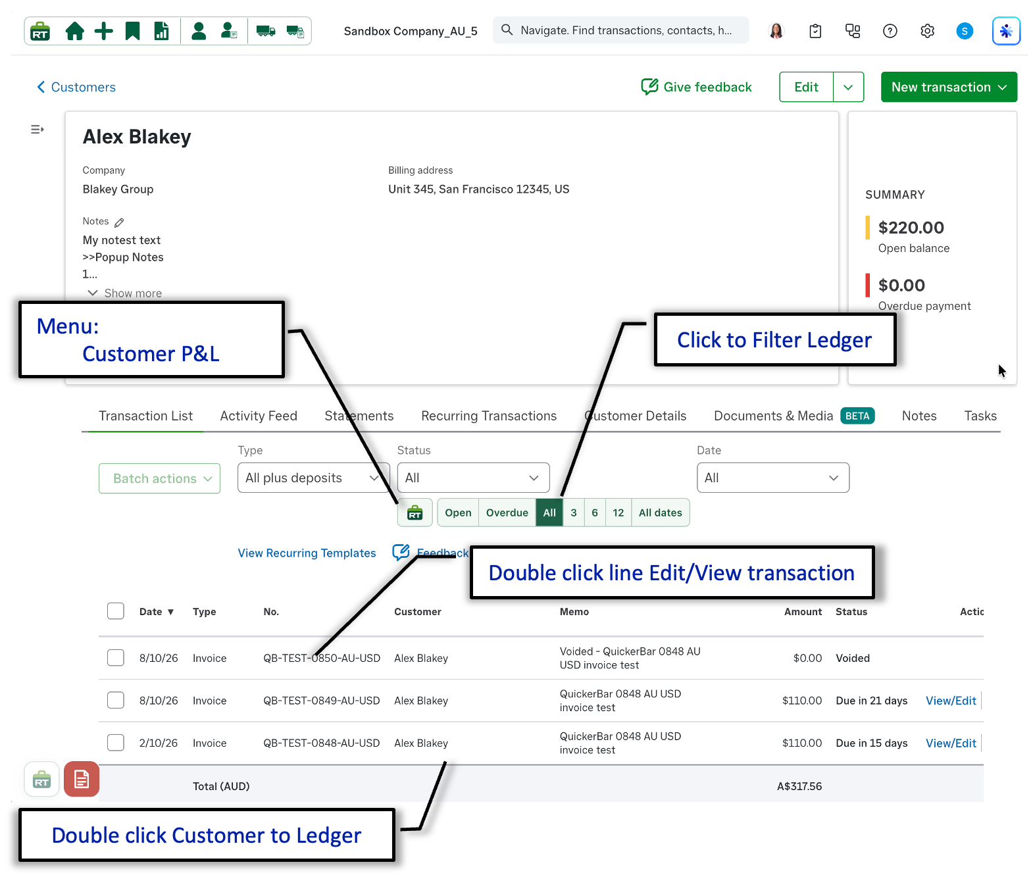Screen dimensions: 1033x875
Task: Open suppliers via truck icon
Action: coord(266,31)
